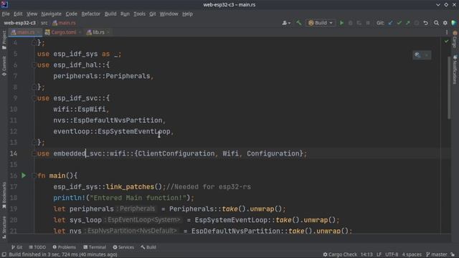This screenshot has width=459, height=258.
Task: Click the user account icon in toolbar
Action: click(285, 23)
